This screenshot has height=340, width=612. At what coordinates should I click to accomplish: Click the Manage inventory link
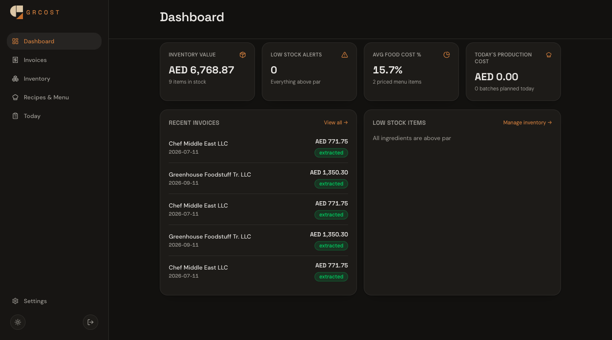tap(527, 123)
